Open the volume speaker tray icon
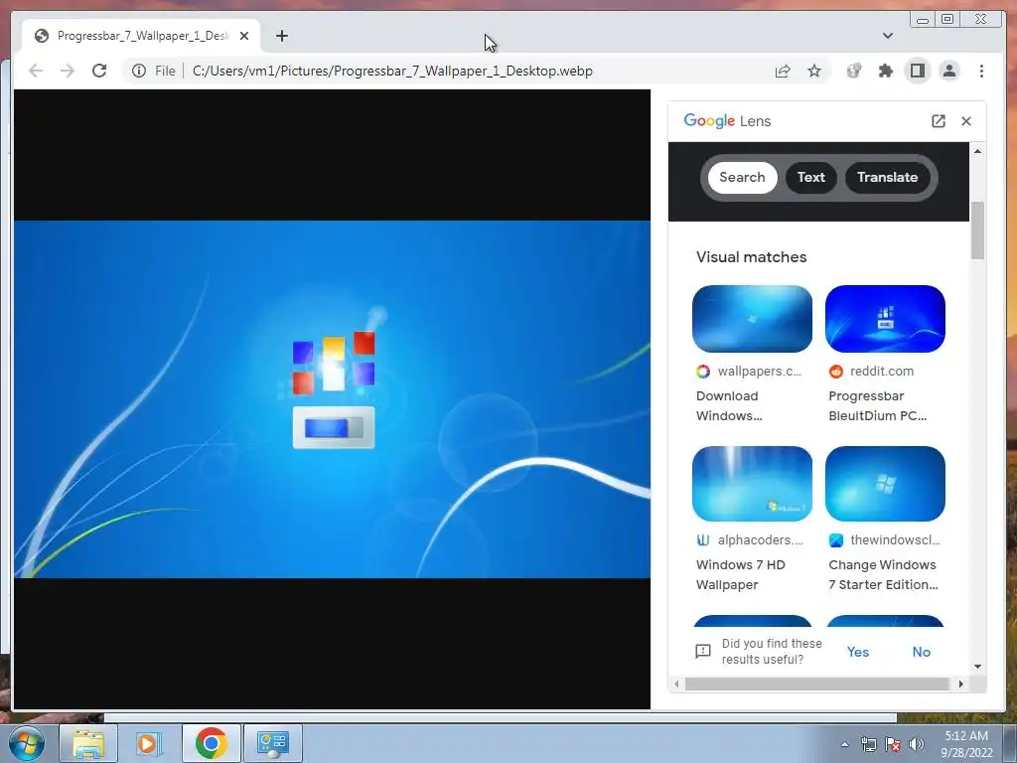Viewport: 1017px width, 763px height. point(916,744)
